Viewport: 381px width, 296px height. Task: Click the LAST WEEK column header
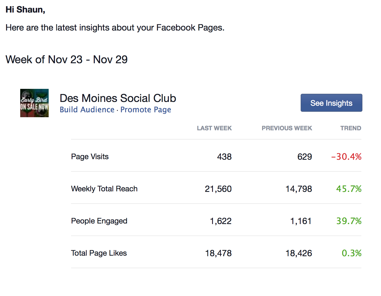click(x=214, y=128)
